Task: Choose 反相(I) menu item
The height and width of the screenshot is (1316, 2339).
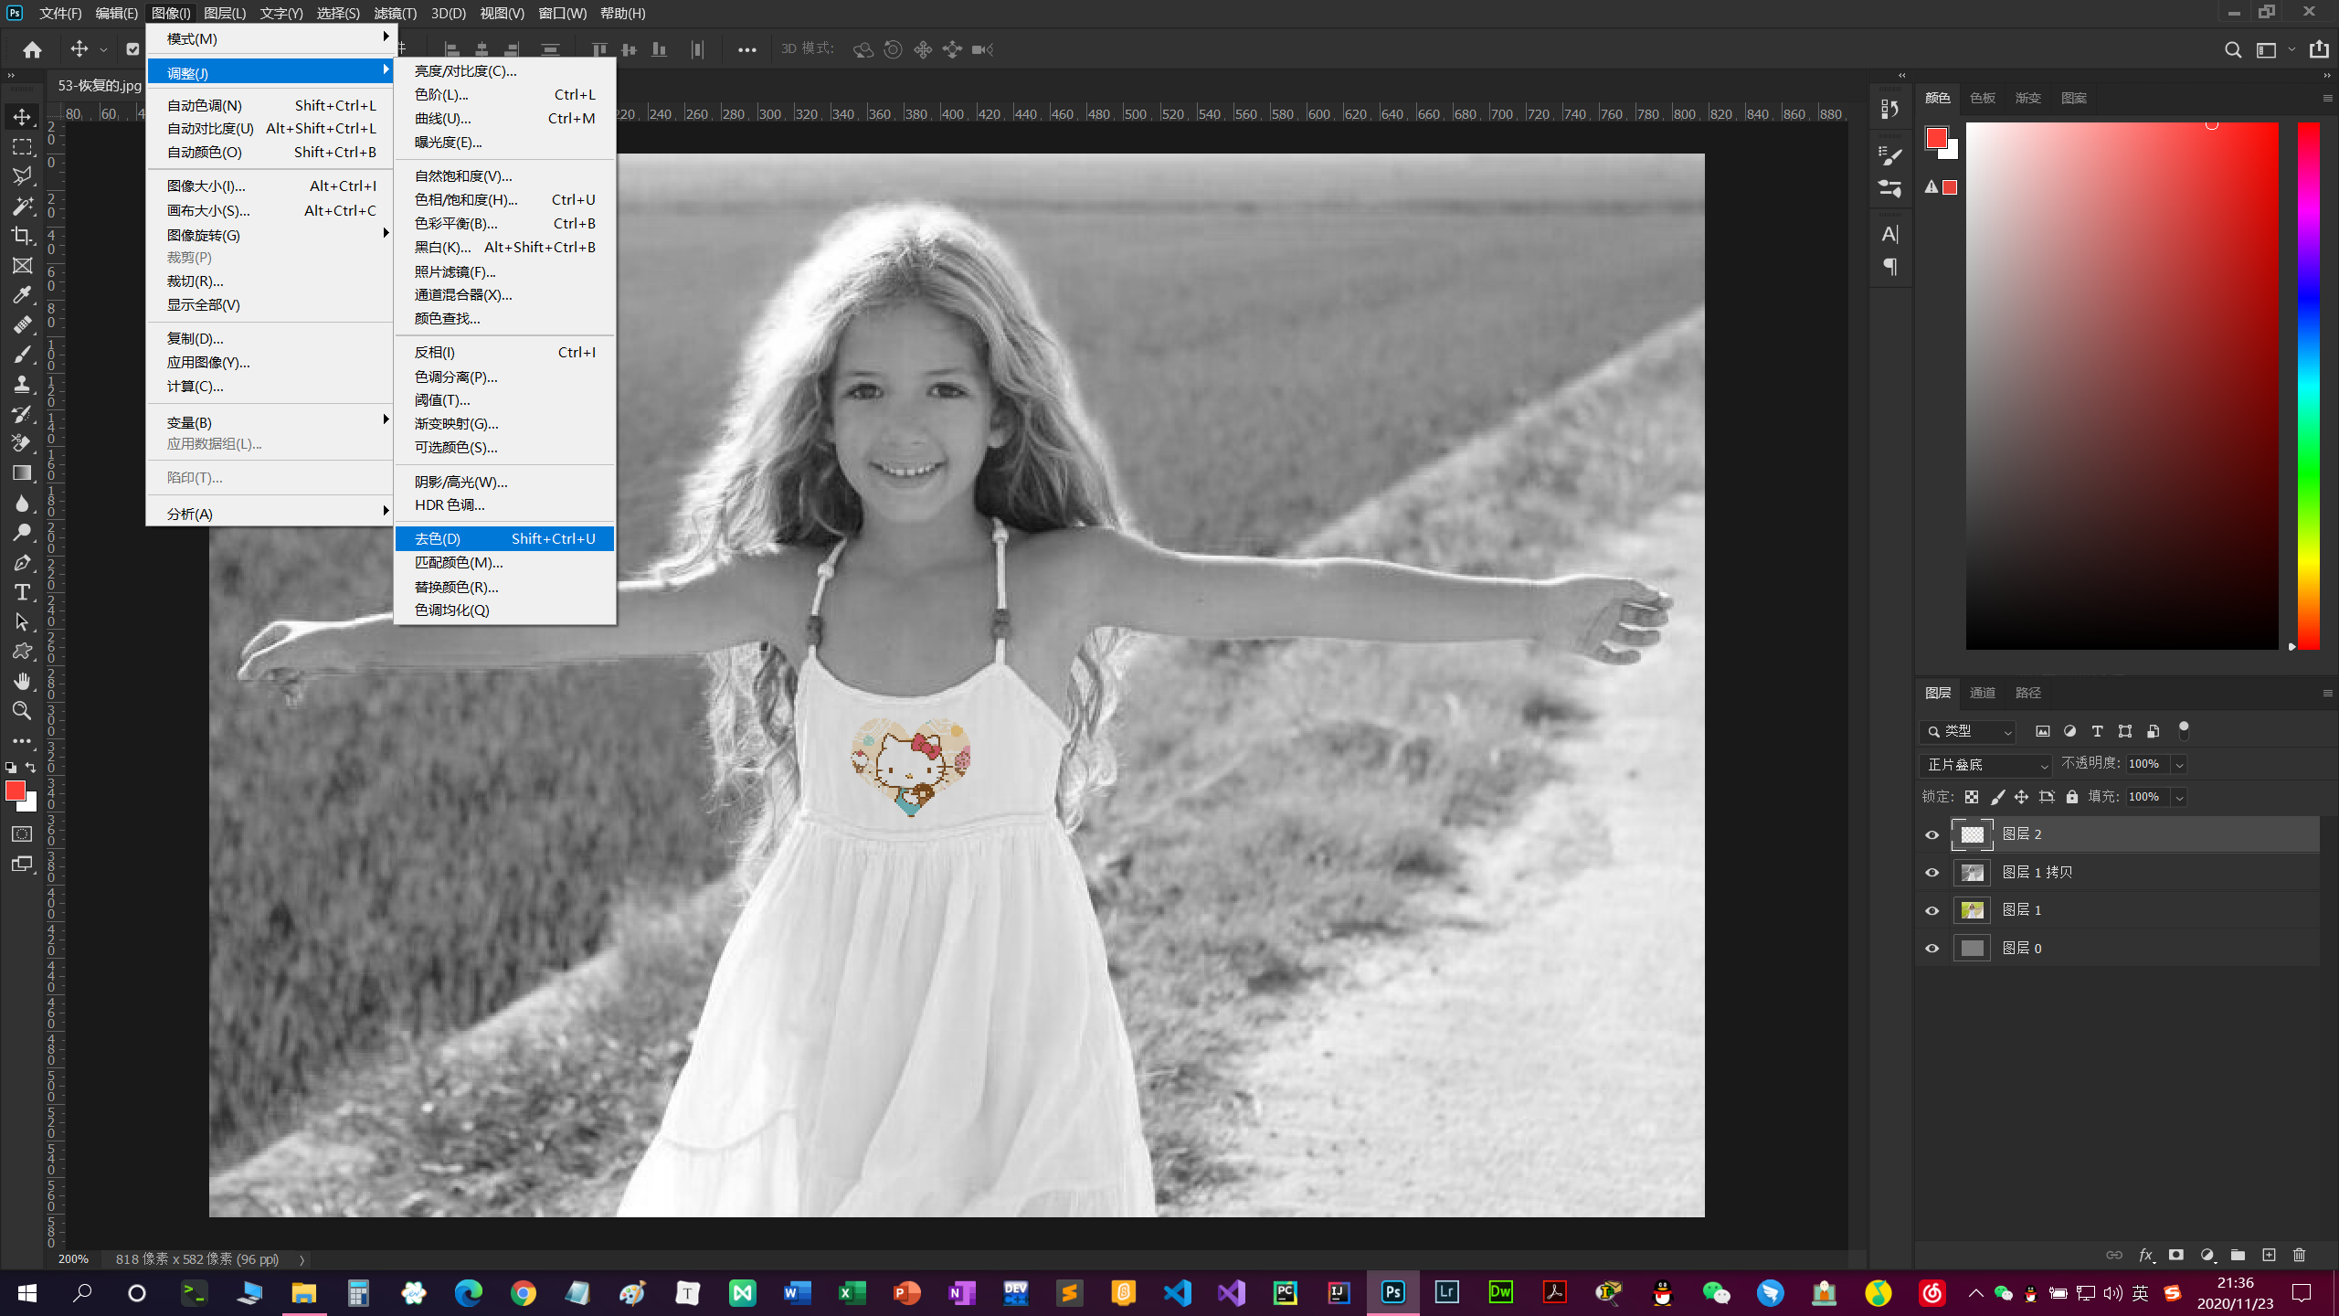Action: pos(504,352)
